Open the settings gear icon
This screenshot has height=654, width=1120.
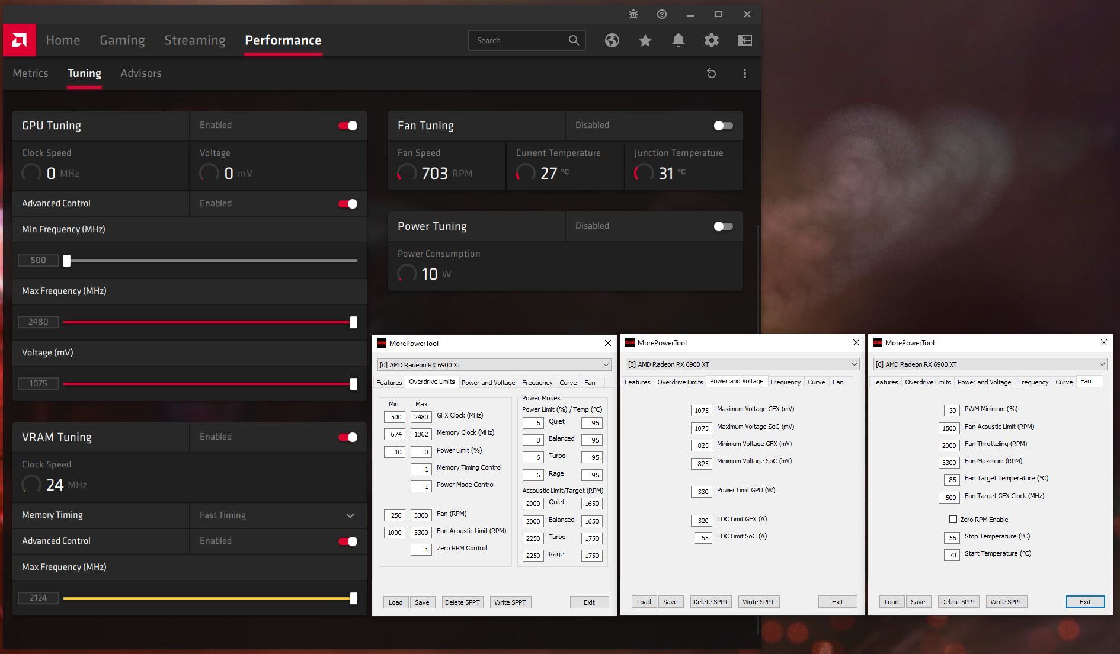click(712, 40)
